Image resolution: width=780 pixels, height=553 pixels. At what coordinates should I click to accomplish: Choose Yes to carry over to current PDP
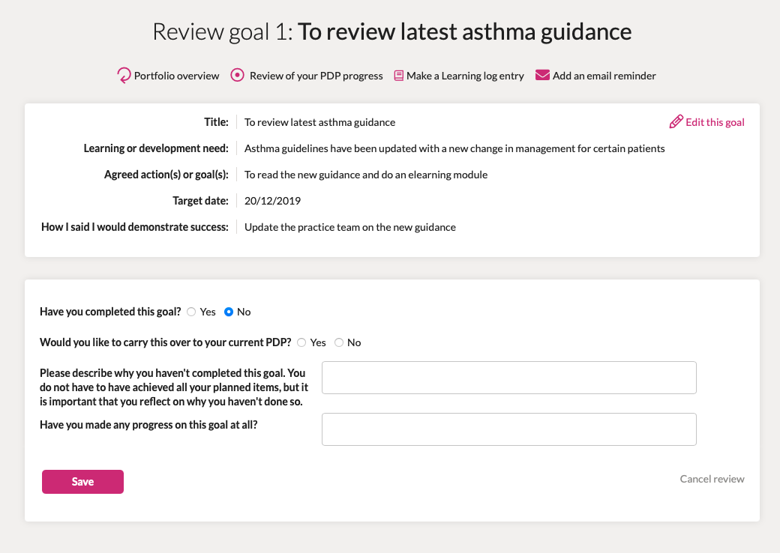pos(301,343)
